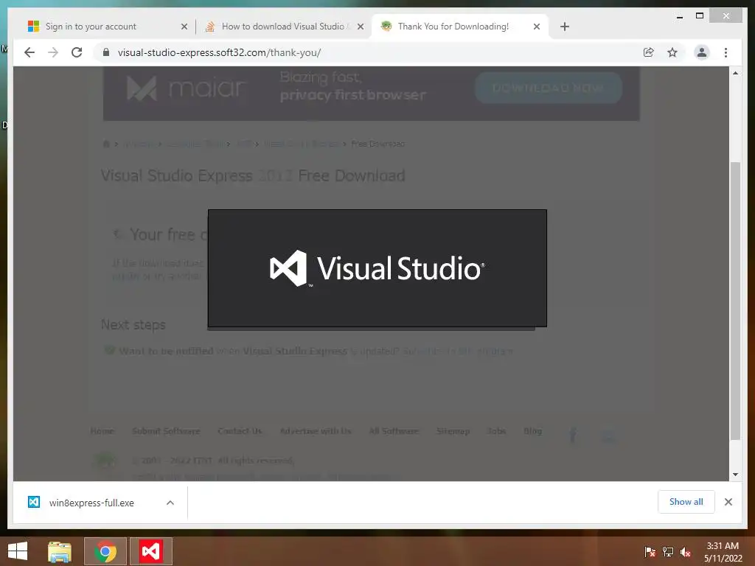Open File Explorer from taskbar
Image resolution: width=755 pixels, height=566 pixels.
click(59, 551)
